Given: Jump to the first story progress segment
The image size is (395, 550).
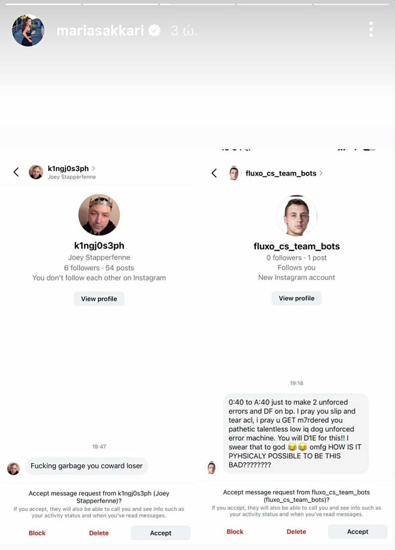Looking at the screenshot, I should click(x=43, y=4).
